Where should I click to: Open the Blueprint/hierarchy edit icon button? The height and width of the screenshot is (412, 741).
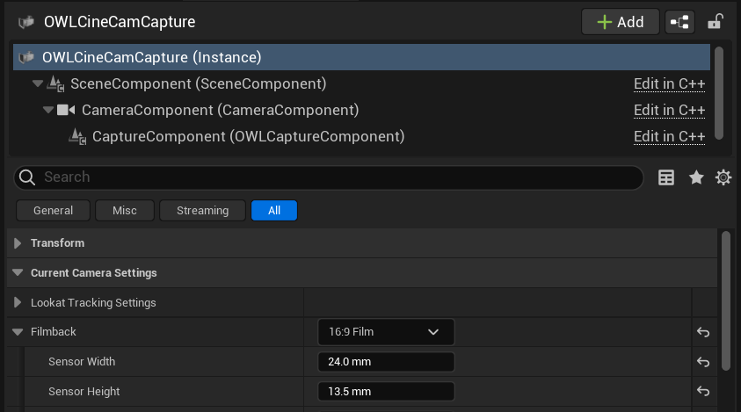tap(679, 22)
